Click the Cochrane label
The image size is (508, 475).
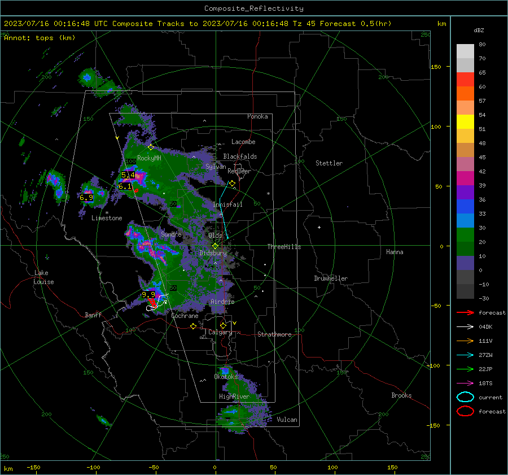point(185,316)
